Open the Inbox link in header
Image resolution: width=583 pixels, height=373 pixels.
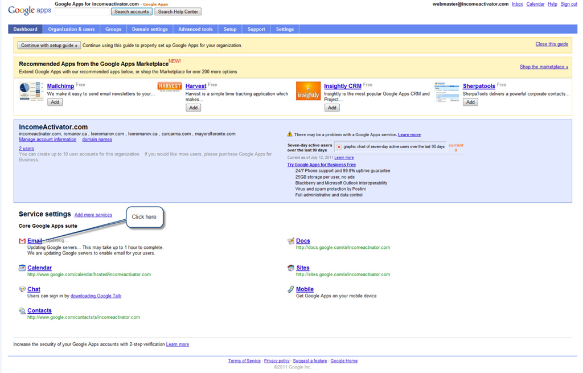click(517, 4)
